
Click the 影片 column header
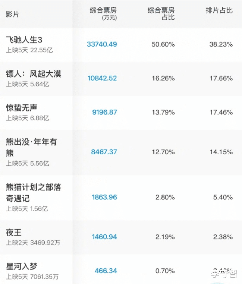coord(12,14)
